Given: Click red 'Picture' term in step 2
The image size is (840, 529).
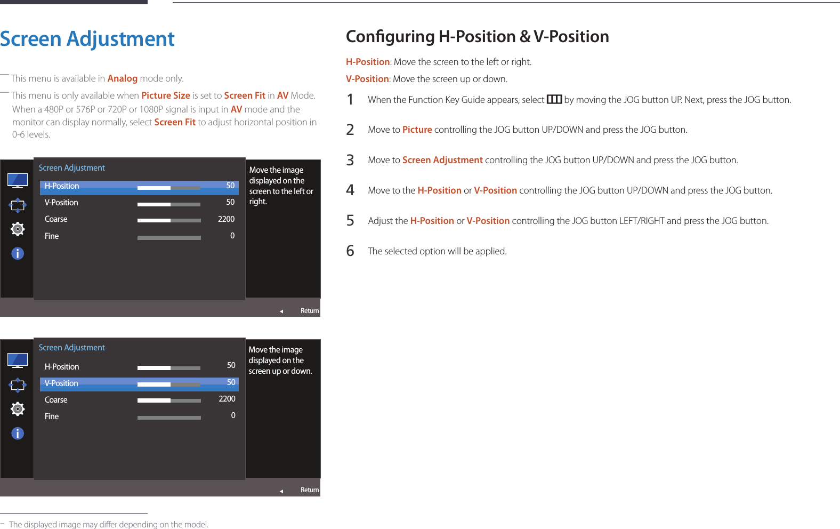Looking at the screenshot, I should tap(417, 130).
